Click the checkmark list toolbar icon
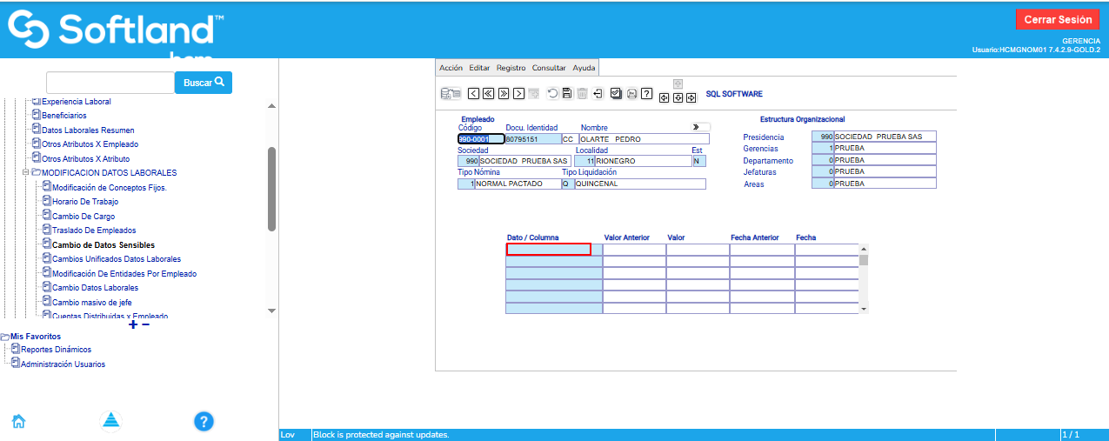 (x=616, y=94)
